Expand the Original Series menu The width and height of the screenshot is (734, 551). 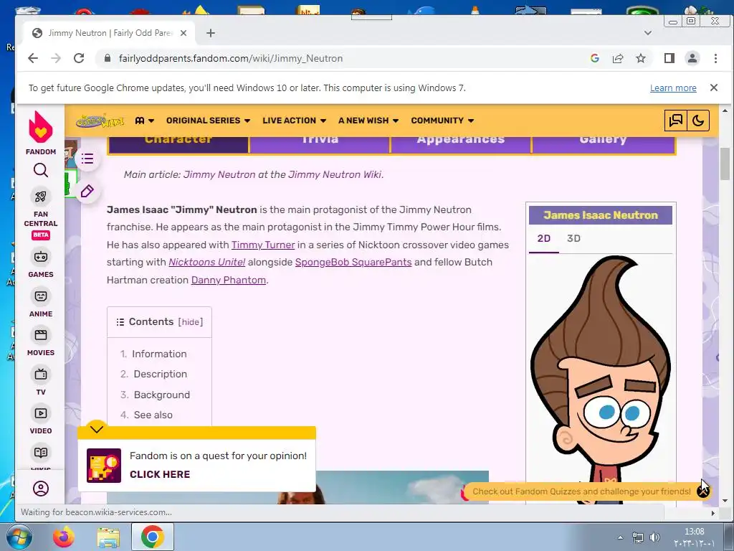208,121
